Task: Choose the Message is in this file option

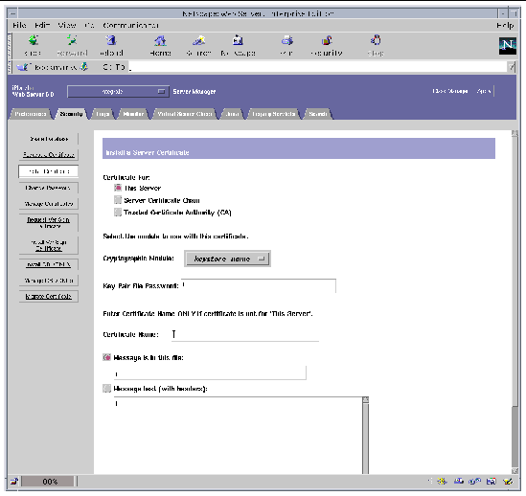Action: (106, 357)
